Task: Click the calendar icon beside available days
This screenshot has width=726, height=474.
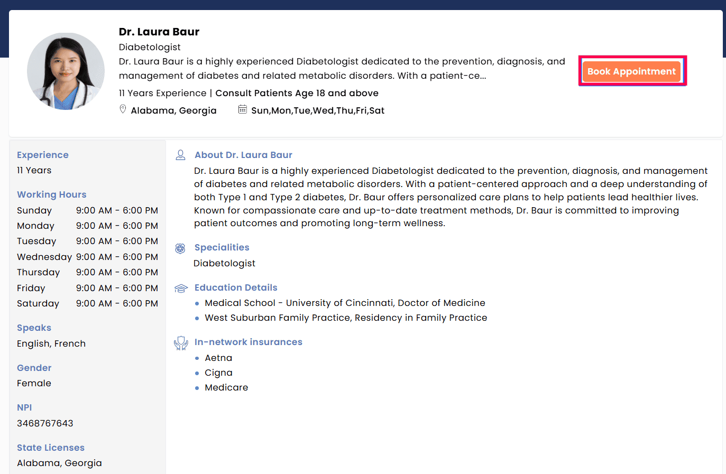Action: click(x=242, y=109)
